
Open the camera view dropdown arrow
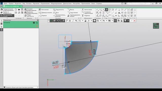112,21
